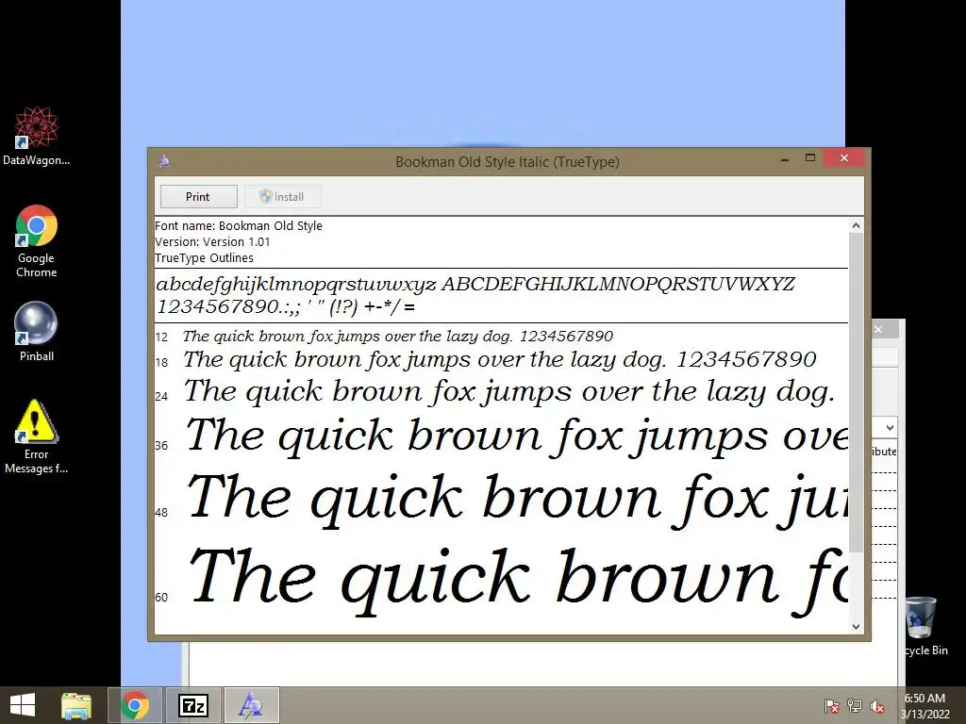The height and width of the screenshot is (724, 966).
Task: Open the Recycle Bin on desktop
Action: [x=925, y=626]
